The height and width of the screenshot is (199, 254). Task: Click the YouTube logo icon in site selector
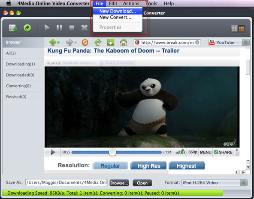[x=212, y=43]
